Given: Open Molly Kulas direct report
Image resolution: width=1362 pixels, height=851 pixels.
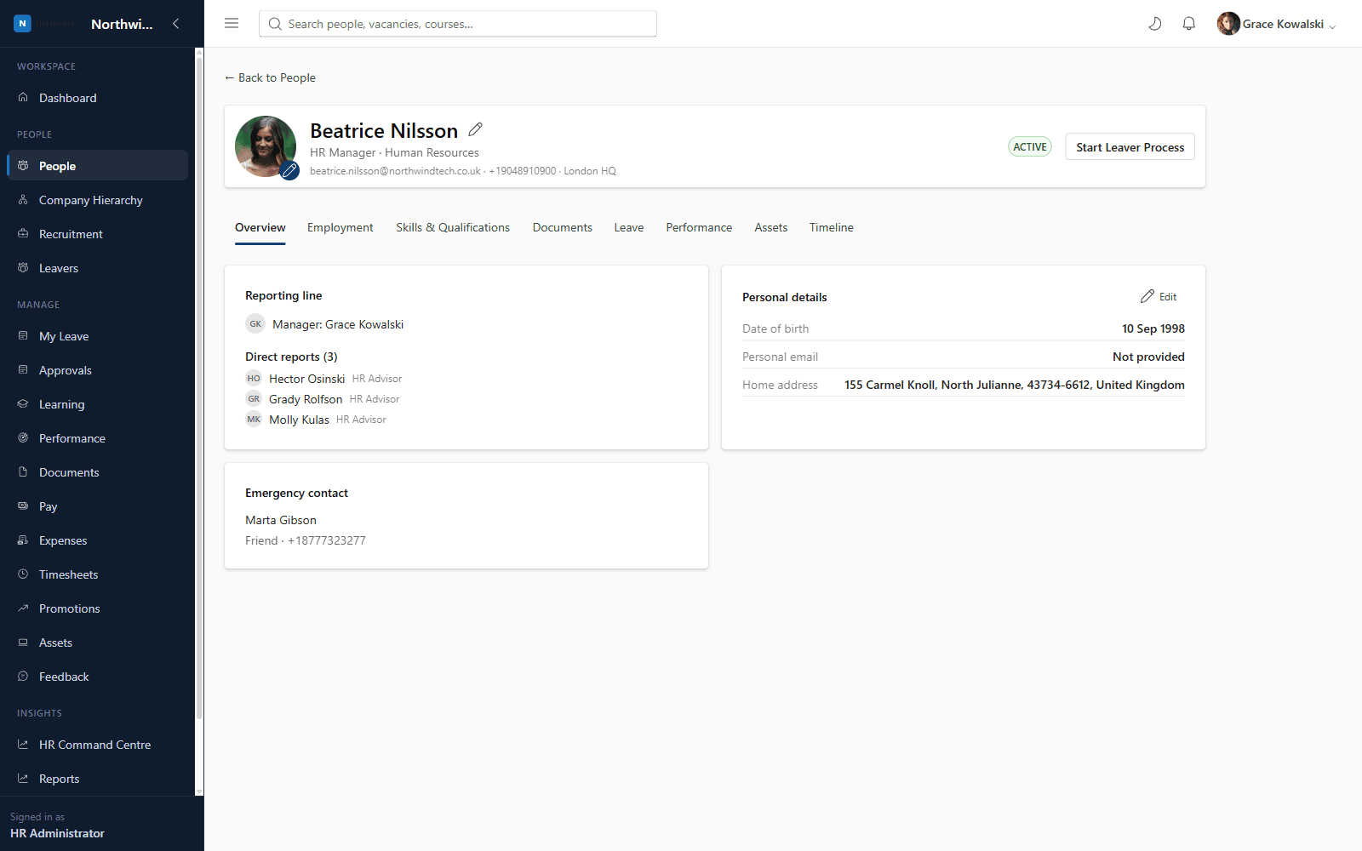Looking at the screenshot, I should tap(299, 420).
